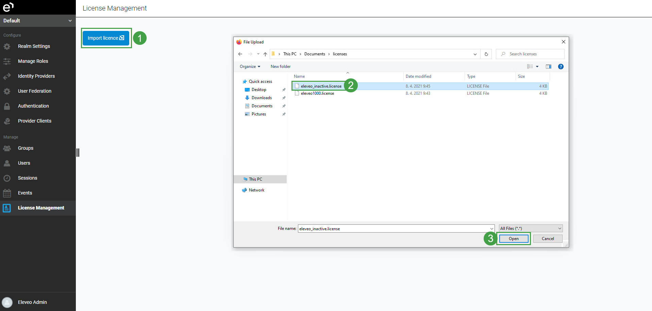Screen dimensions: 652x311
Task: Select License Management menu item
Action: [41, 208]
